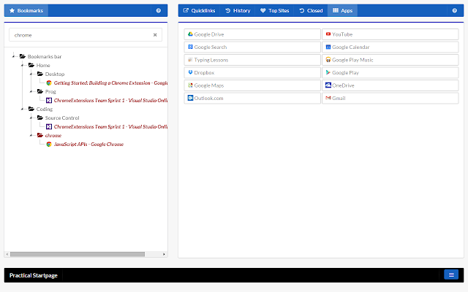Screen dimensions: 468x292
Task: Launch the Google Play Music app
Action: [390, 60]
